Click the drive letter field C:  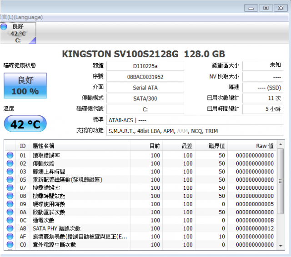(145, 109)
